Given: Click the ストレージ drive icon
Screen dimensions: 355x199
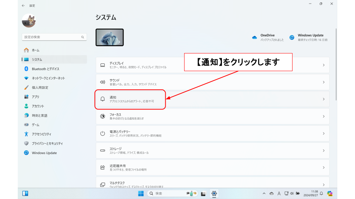Looking at the screenshot, I should pyautogui.click(x=103, y=150).
